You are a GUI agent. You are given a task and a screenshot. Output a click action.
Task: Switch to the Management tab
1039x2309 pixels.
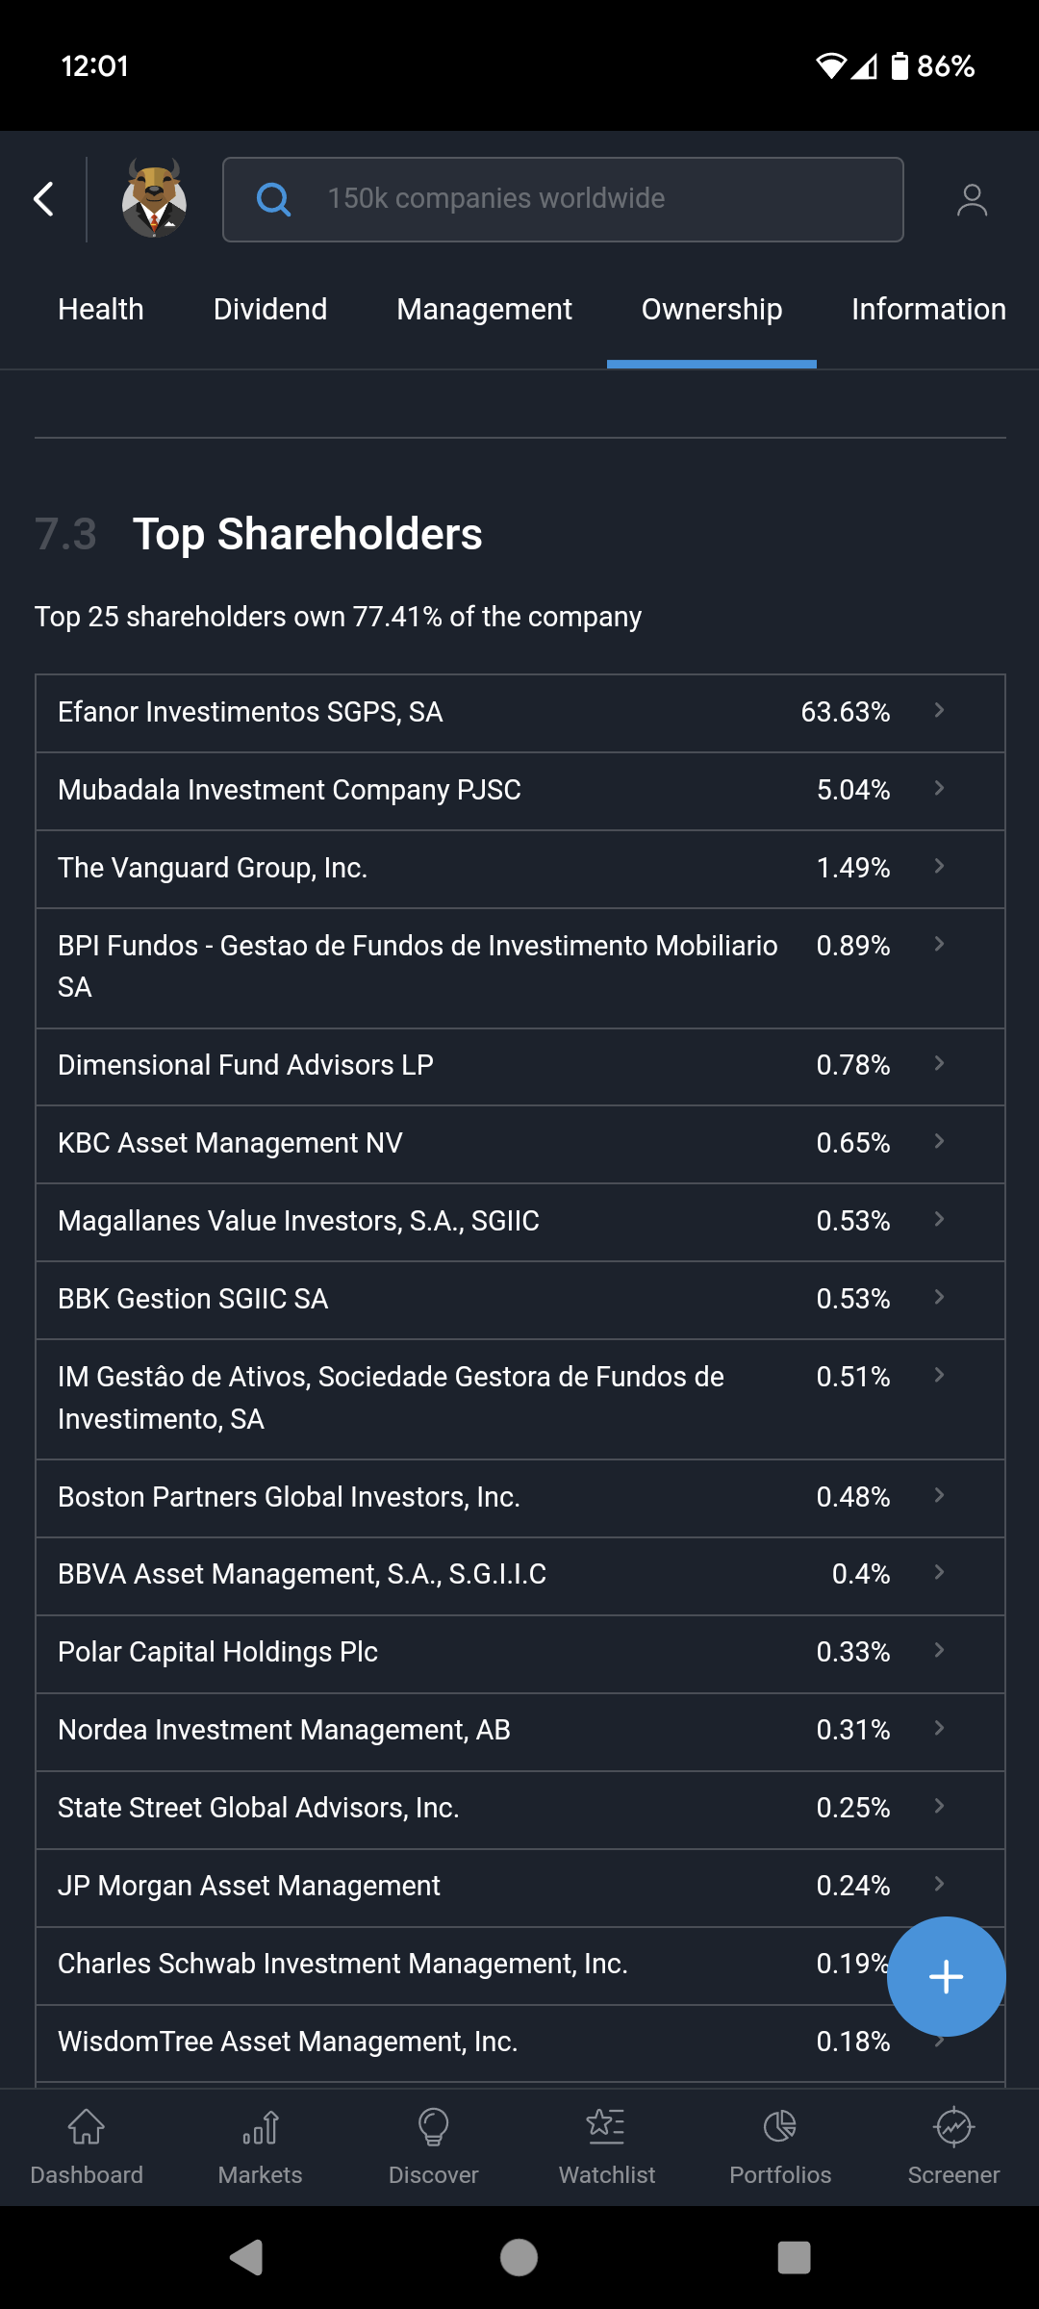484,310
